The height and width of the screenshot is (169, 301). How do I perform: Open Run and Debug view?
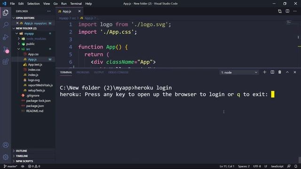coord(6,37)
